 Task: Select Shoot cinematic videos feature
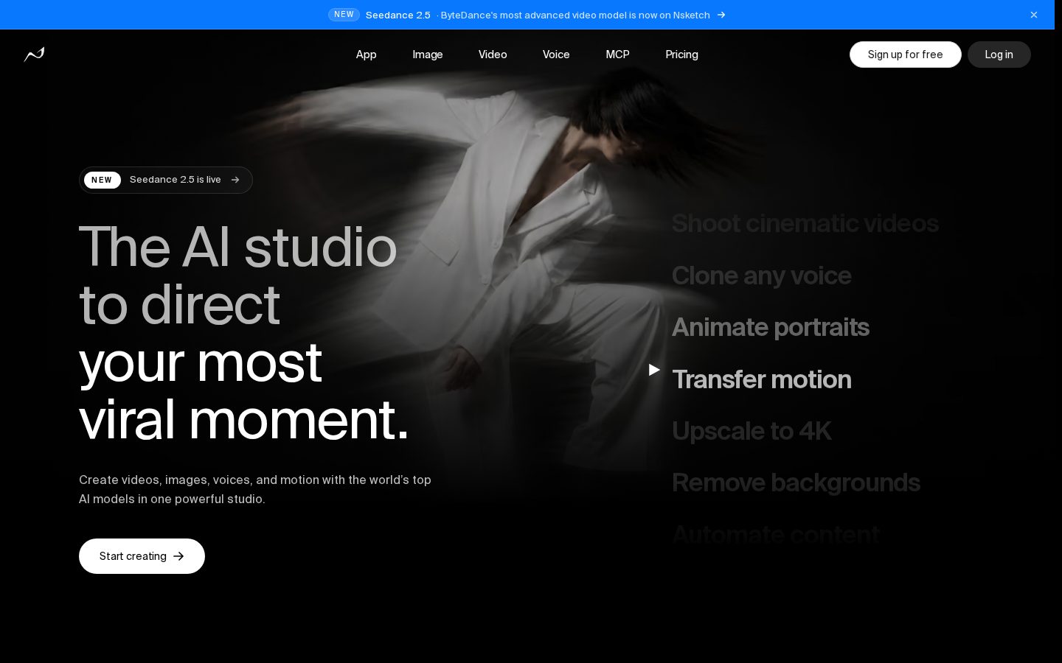pos(805,223)
